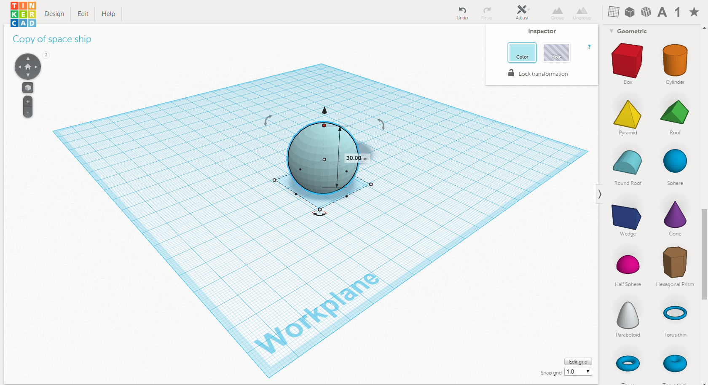The width and height of the screenshot is (708, 385).
Task: Pick the navy Wedge shape
Action: [x=627, y=217]
